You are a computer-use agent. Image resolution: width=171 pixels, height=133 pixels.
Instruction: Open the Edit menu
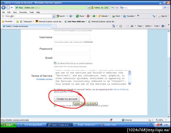click(9, 12)
